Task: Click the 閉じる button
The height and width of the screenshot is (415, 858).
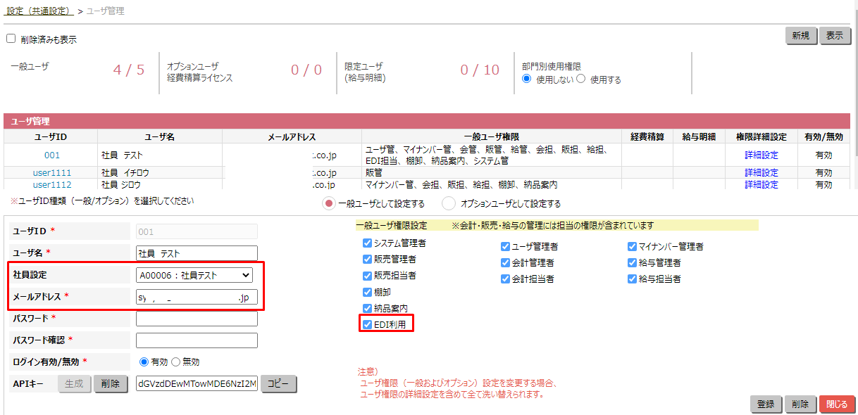Action: coord(837,404)
